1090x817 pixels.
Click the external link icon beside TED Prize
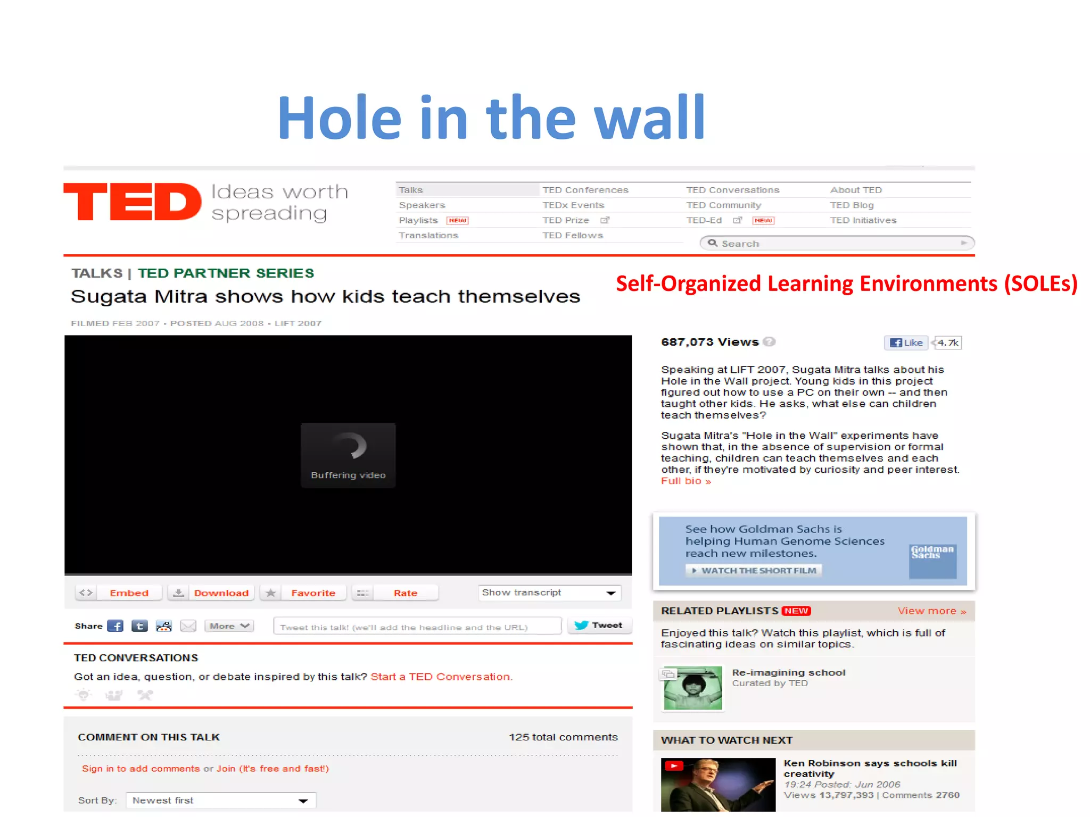point(605,220)
